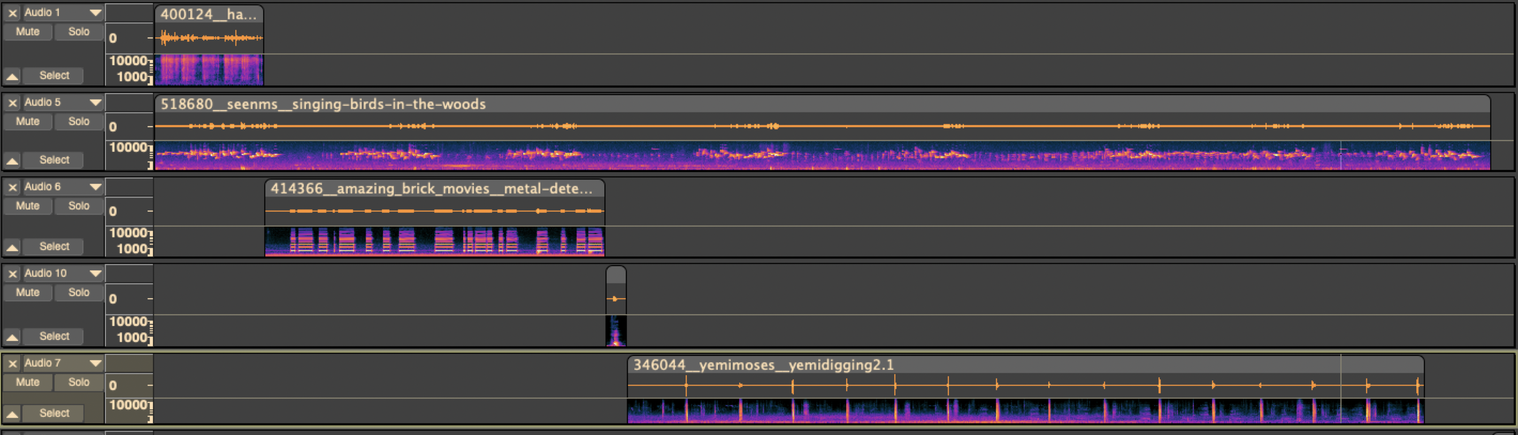Close the Audio 10 track

click(12, 274)
